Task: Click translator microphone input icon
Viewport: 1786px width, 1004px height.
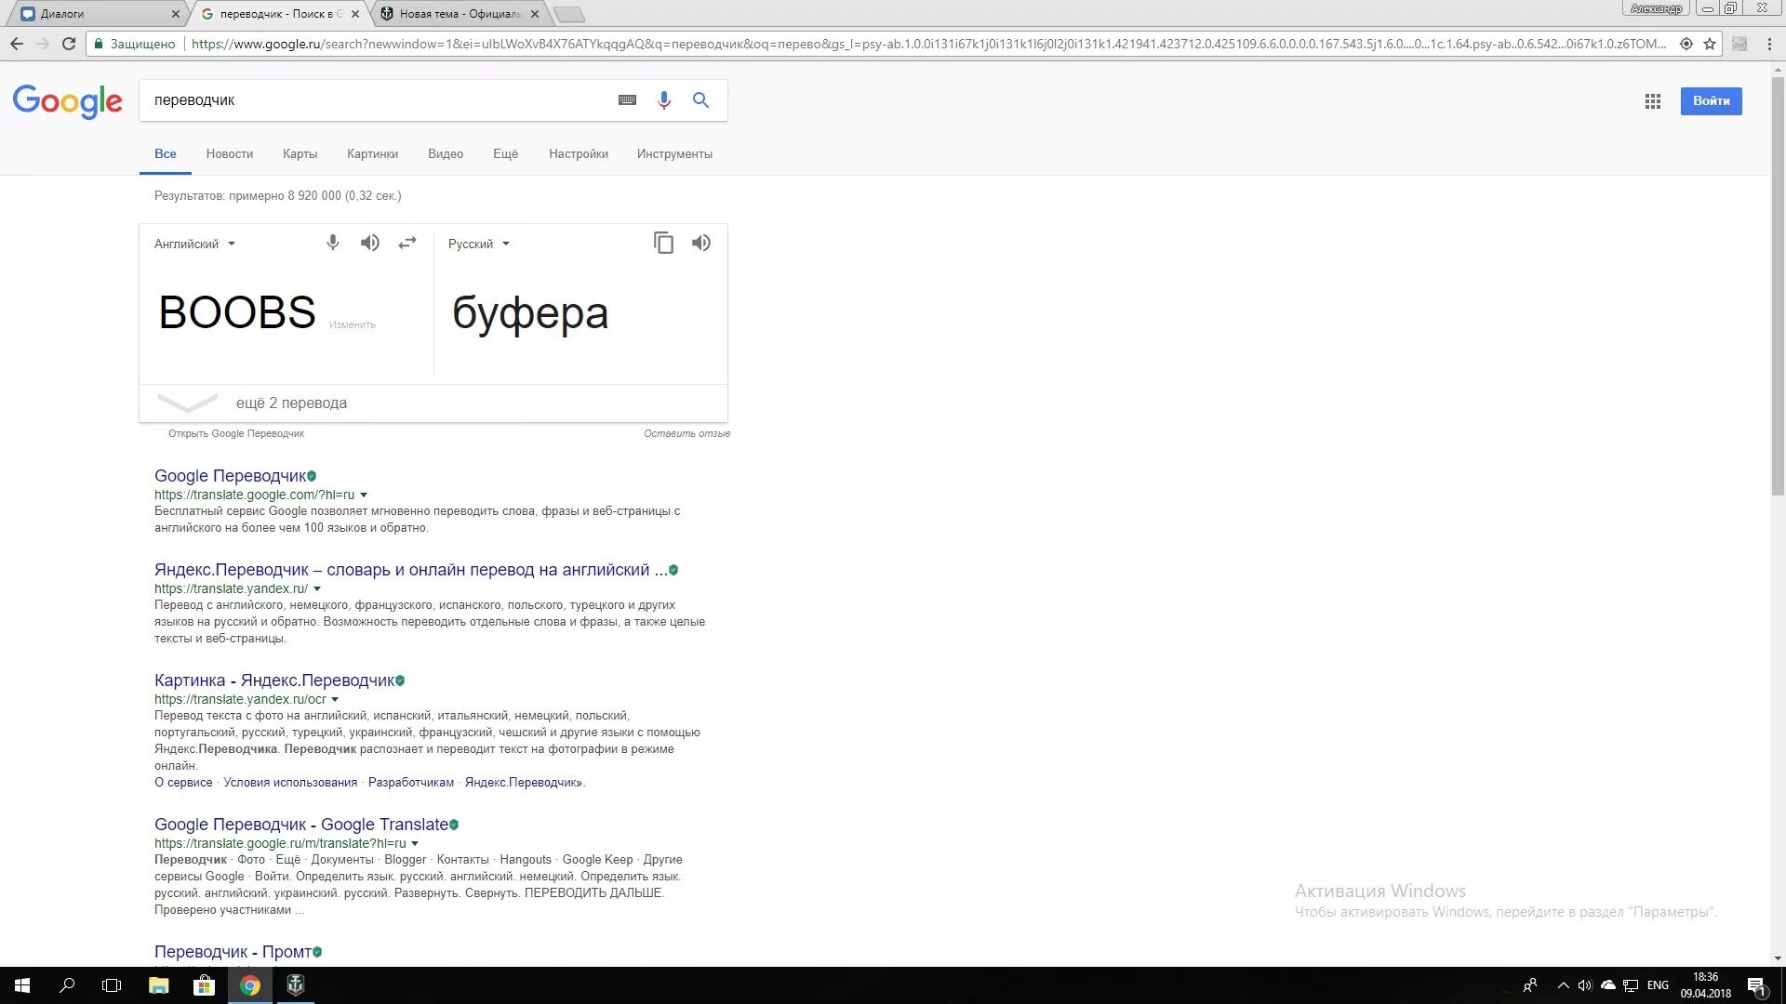Action: pyautogui.click(x=332, y=244)
